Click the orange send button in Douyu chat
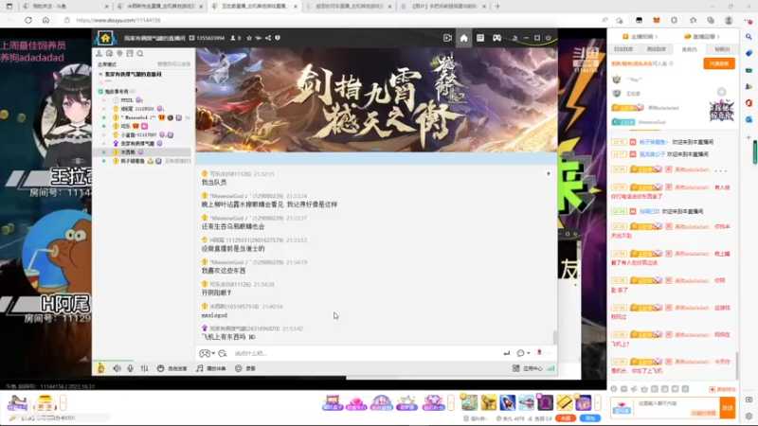 [x=728, y=408]
